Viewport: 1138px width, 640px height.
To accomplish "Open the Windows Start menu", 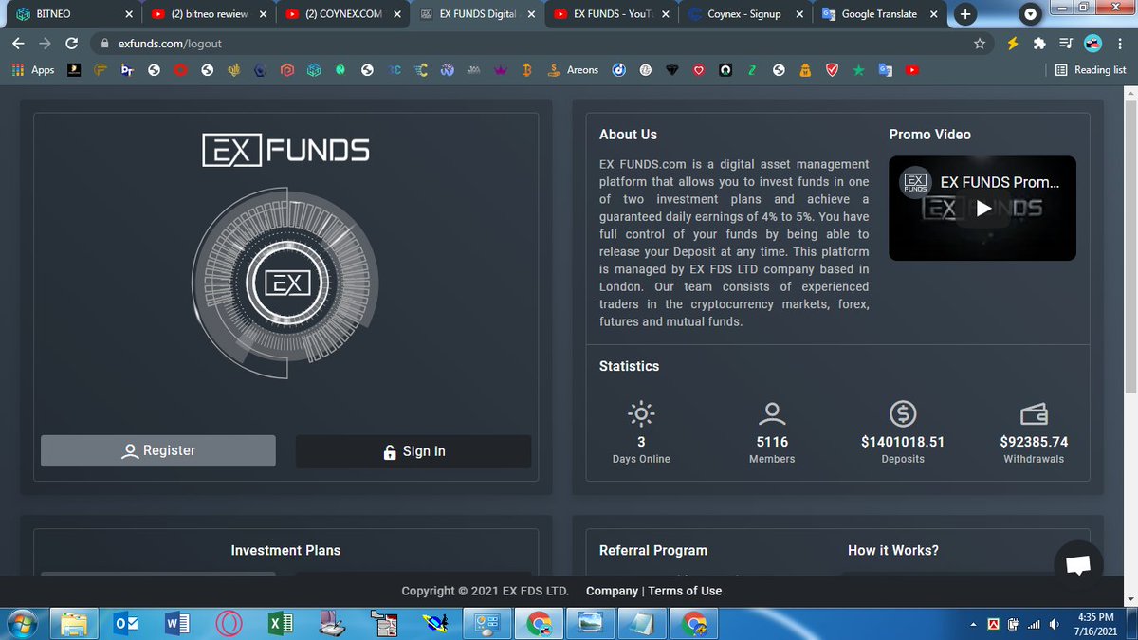I will click(23, 623).
